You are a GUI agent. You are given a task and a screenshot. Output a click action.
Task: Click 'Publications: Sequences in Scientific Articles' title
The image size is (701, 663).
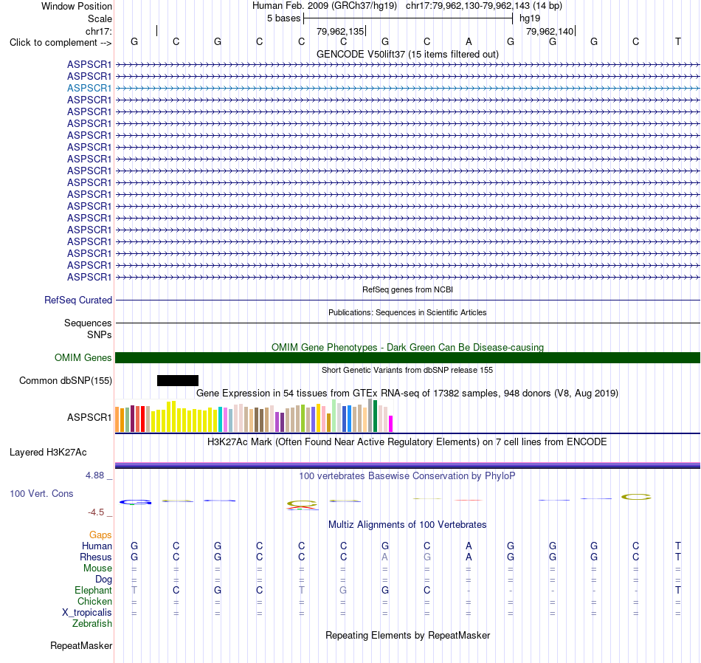407,312
